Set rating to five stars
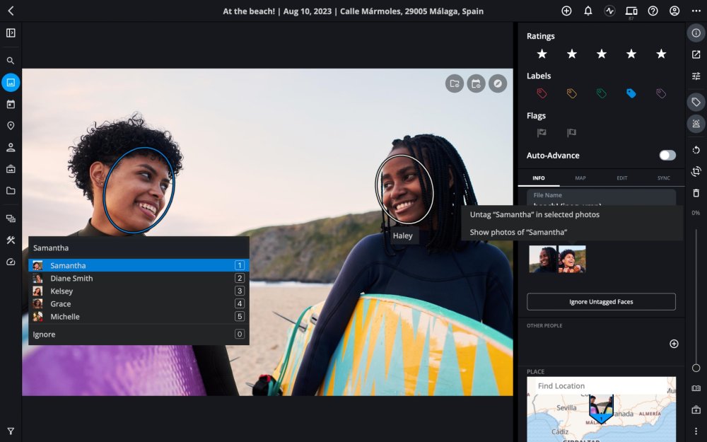Viewport: 707px width, 442px height. point(661,54)
